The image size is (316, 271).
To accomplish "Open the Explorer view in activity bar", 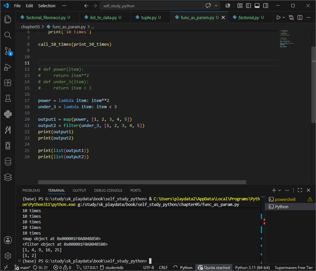I will [x=8, y=19].
